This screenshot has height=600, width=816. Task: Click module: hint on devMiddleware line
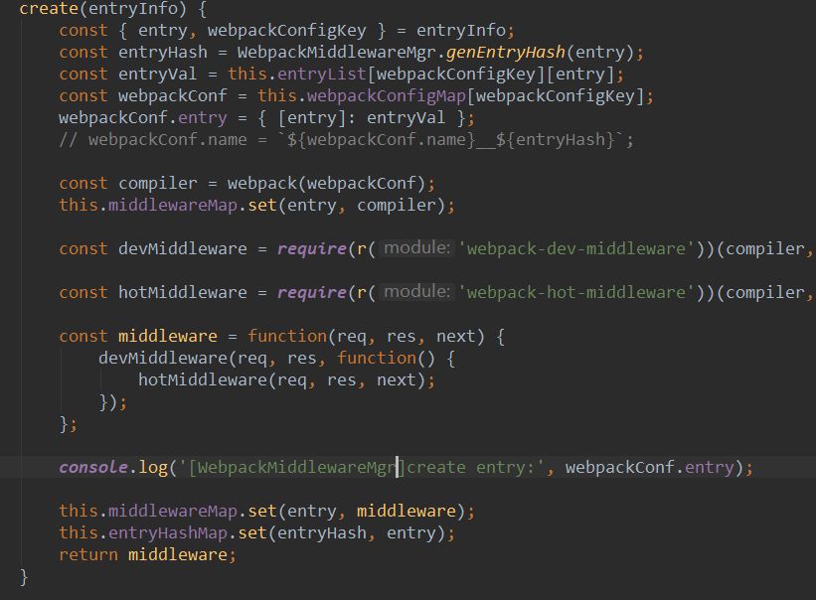tap(416, 248)
